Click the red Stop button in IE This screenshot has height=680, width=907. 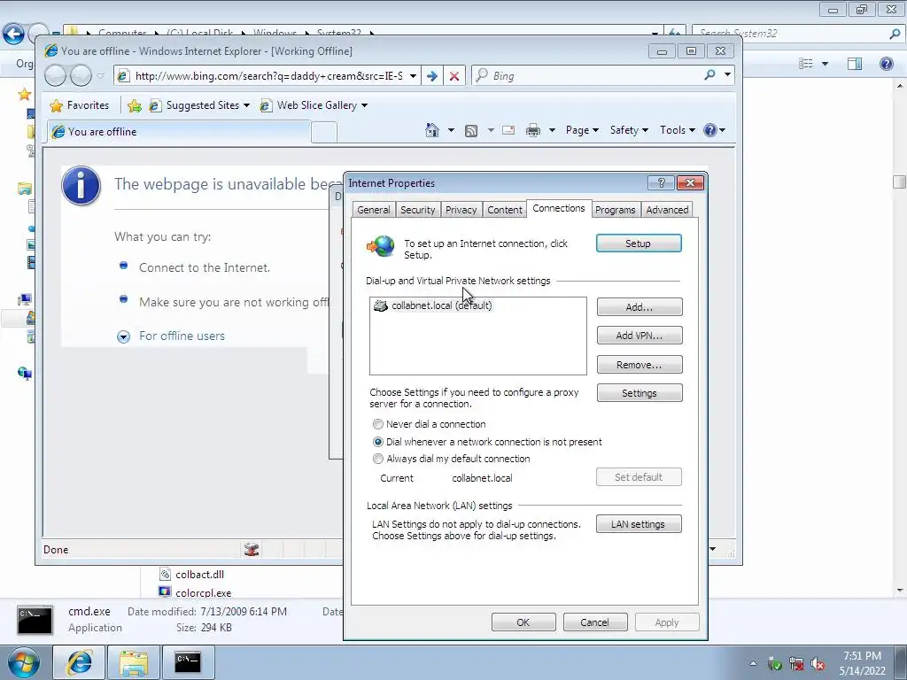pos(454,76)
